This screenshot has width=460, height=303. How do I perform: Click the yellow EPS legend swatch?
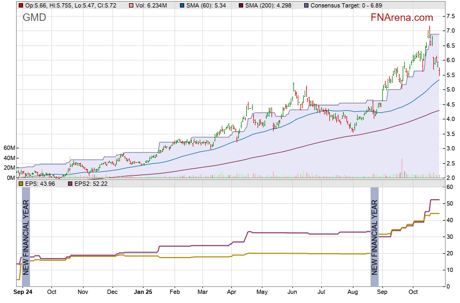(21, 184)
